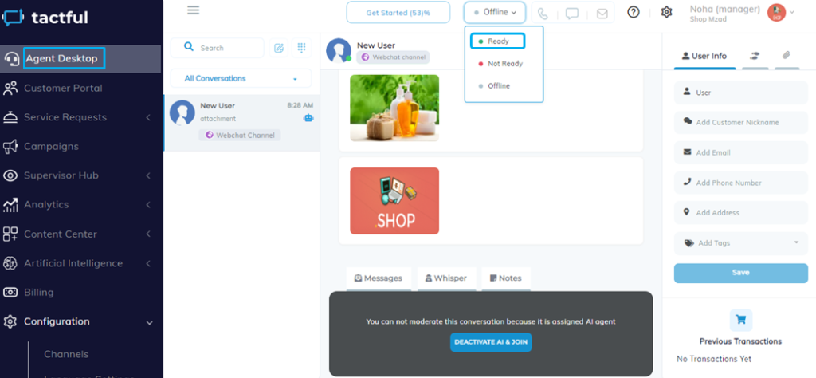816x378 pixels.
Task: Click Add Phone Number field
Action: [740, 183]
